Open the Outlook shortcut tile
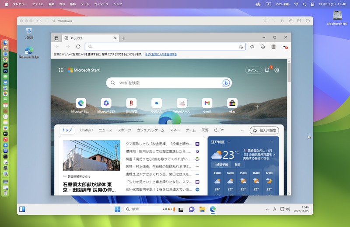 click(x=157, y=103)
